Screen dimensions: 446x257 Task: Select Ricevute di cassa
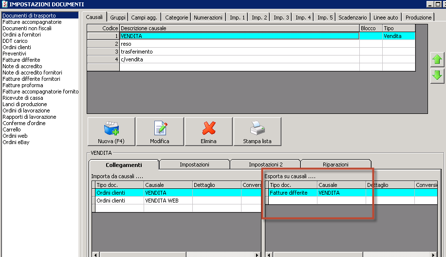[40, 98]
